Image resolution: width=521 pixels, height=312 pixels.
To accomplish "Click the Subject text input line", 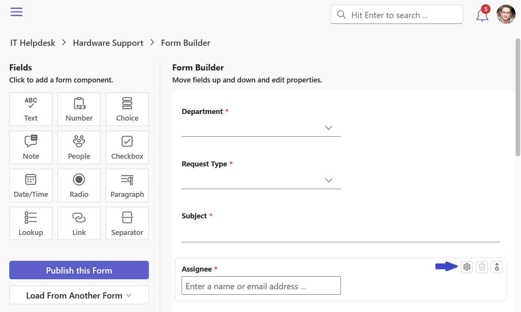I will [x=341, y=233].
